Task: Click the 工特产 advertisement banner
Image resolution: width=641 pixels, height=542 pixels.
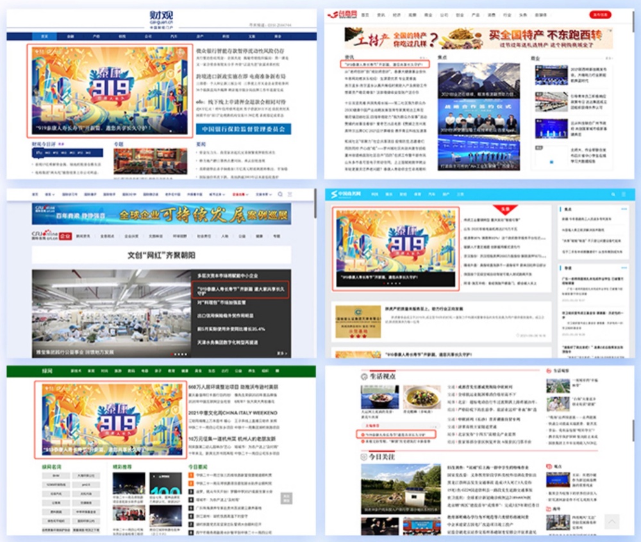Action: coord(478,38)
